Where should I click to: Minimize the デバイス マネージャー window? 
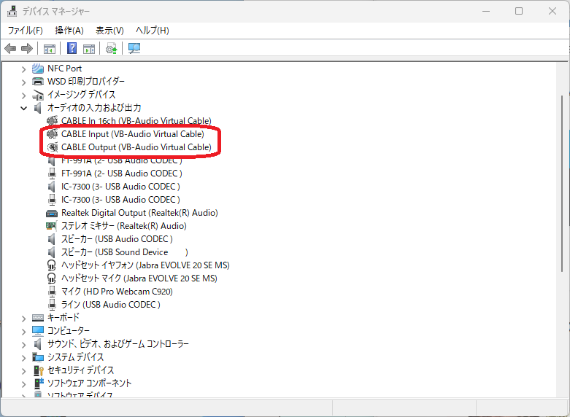click(x=485, y=11)
